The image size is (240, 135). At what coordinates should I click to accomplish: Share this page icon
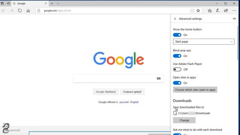click(226, 10)
